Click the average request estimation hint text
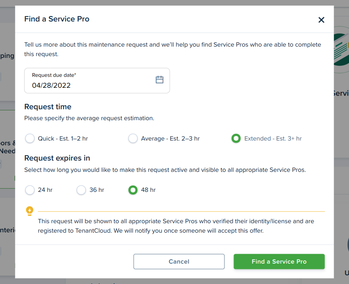This screenshot has width=349, height=284. point(89,118)
